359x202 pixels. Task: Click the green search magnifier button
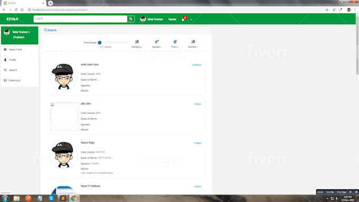tap(131, 19)
